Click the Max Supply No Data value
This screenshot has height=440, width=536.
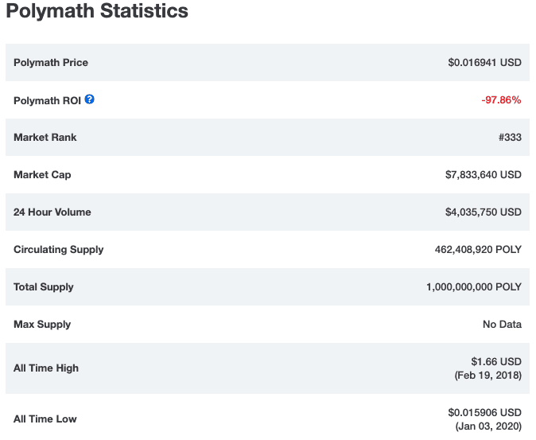click(502, 325)
